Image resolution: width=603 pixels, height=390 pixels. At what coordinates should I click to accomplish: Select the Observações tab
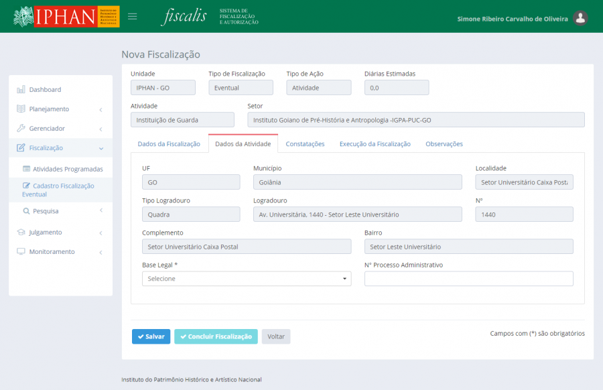pos(444,144)
